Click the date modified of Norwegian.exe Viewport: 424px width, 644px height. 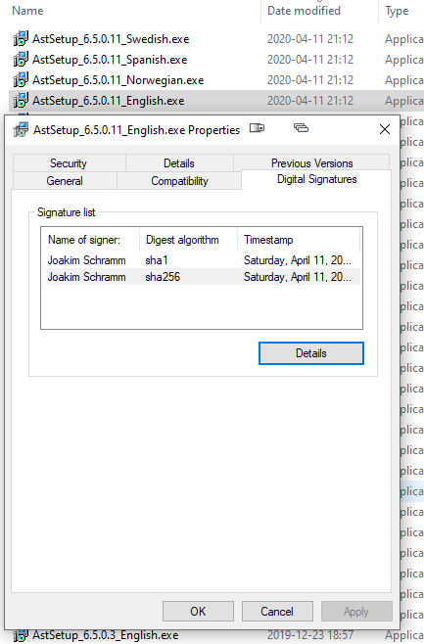[x=310, y=80]
